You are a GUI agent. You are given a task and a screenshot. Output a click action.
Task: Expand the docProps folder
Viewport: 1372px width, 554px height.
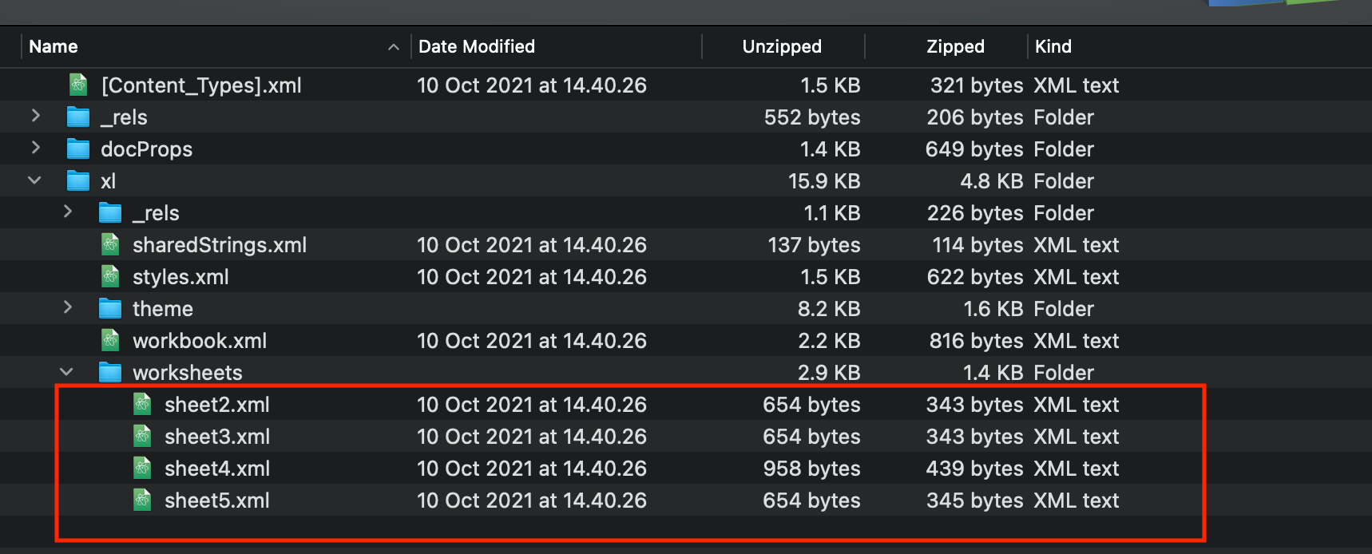tap(35, 148)
